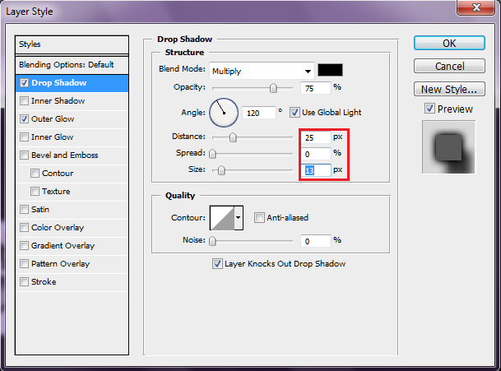
Task: Click the Spread slider handle
Action: (212, 154)
